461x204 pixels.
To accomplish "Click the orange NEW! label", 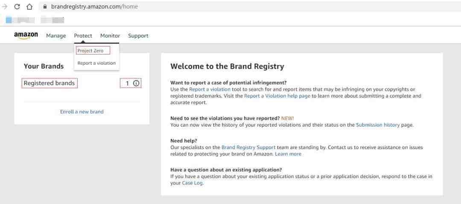I will coord(288,118).
